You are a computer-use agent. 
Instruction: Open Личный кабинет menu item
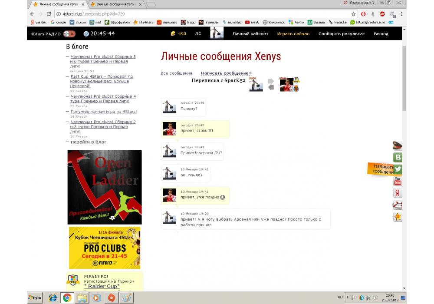(250, 34)
